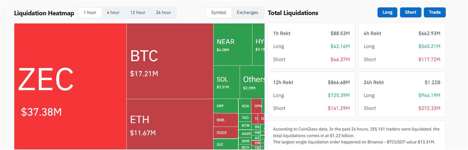Screen dimensions: 468x150
Task: Switch heatmap to 24 hour
Action: (x=163, y=12)
